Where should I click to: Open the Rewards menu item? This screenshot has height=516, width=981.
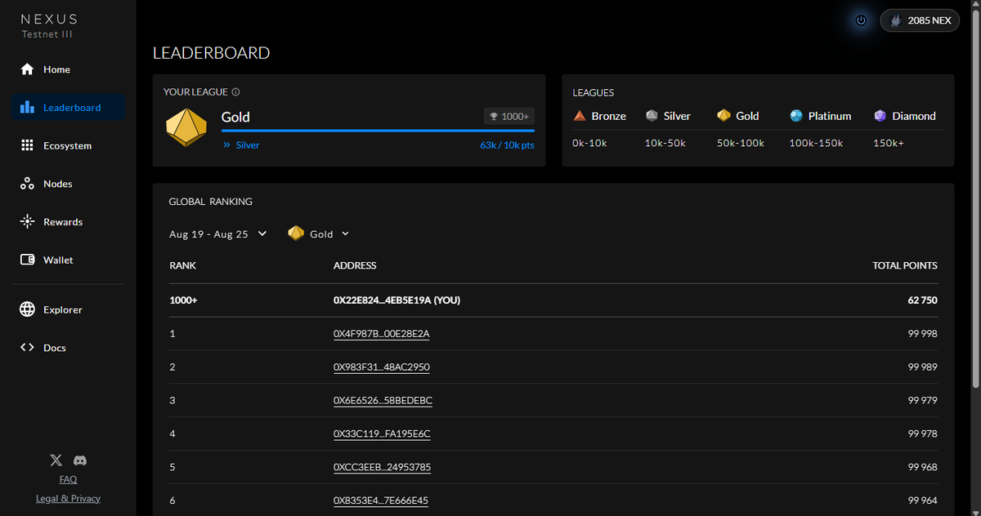pos(68,222)
